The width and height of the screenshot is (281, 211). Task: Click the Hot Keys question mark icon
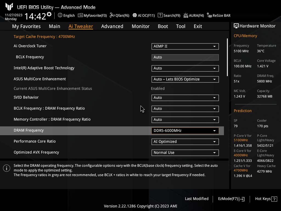pyautogui.click(x=274, y=199)
